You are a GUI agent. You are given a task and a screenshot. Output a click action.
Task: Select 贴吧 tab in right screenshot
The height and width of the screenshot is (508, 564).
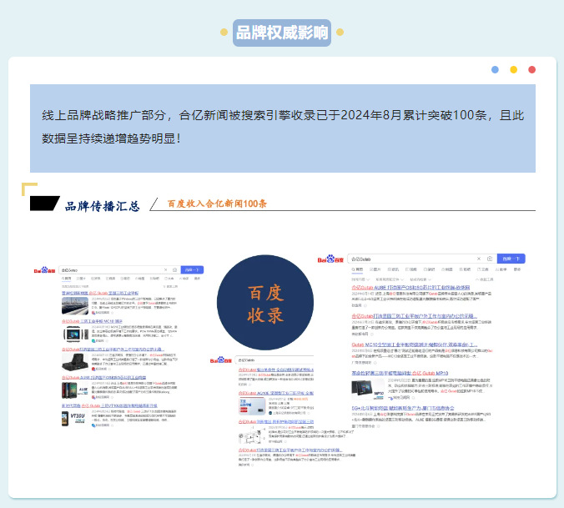(x=465, y=269)
